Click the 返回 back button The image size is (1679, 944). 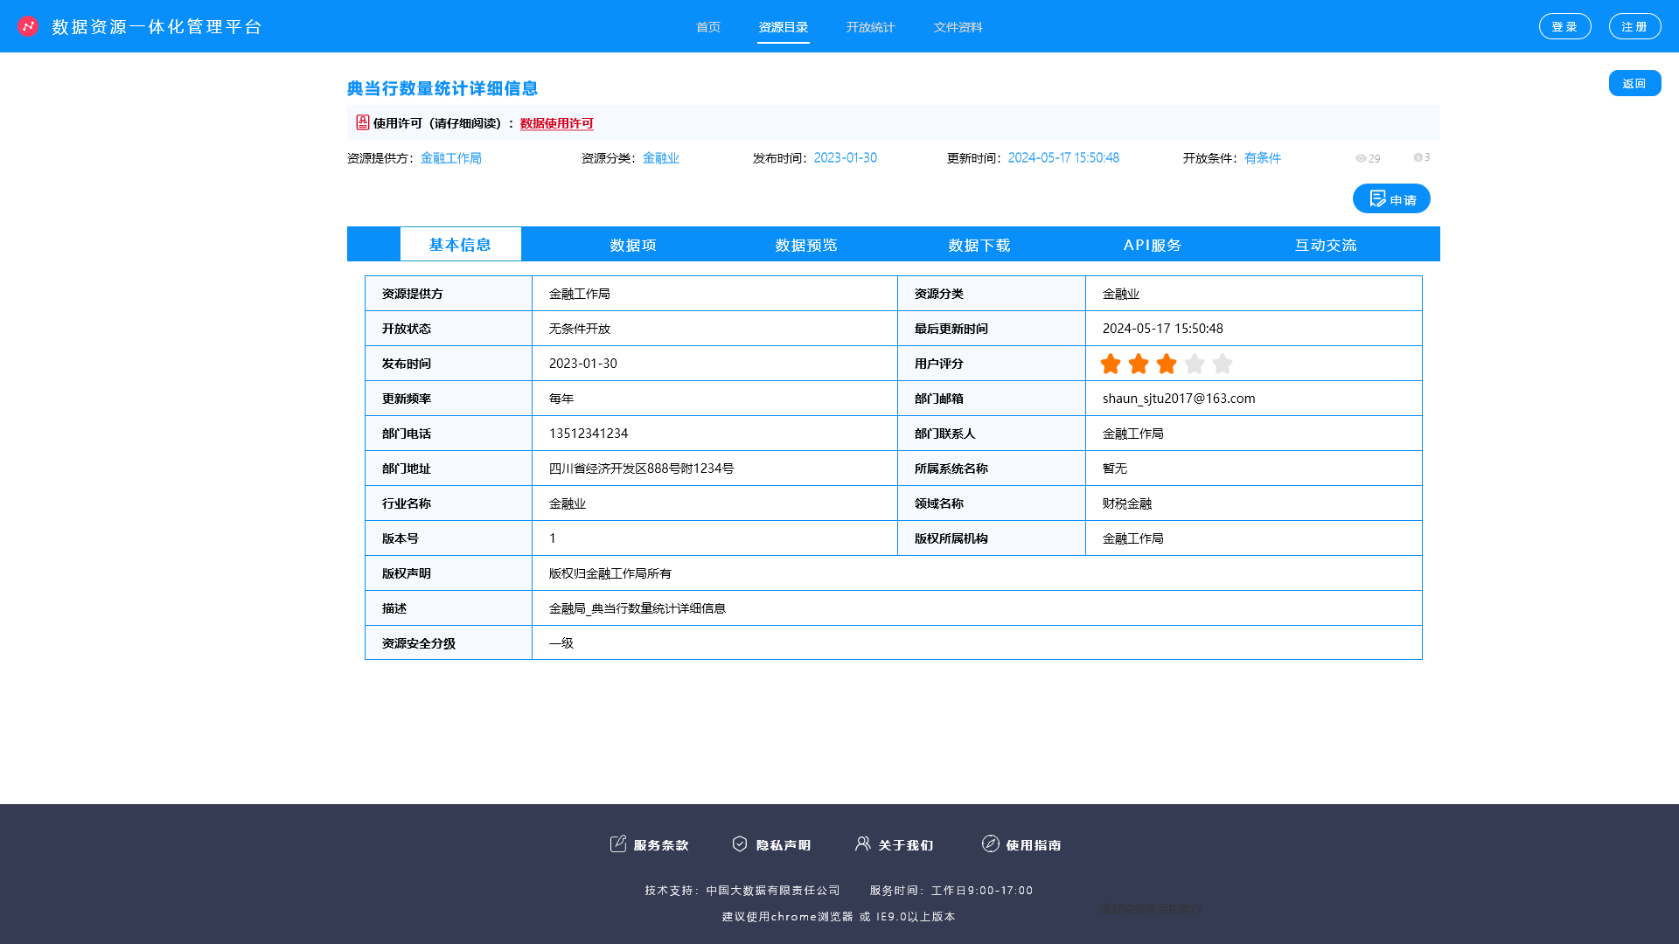(x=1634, y=83)
